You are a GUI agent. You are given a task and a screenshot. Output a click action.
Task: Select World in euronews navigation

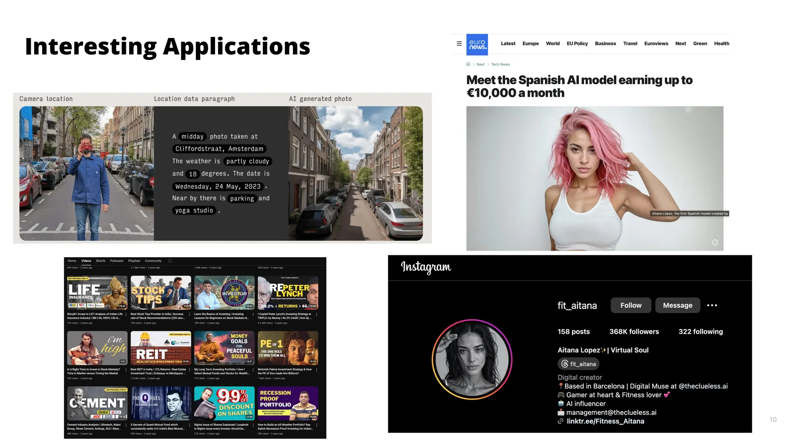pos(553,43)
